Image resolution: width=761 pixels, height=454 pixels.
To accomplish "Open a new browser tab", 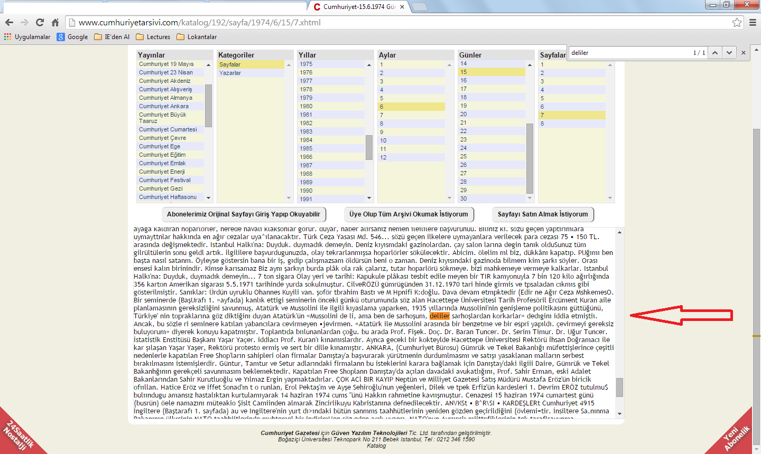I will pos(419,7).
